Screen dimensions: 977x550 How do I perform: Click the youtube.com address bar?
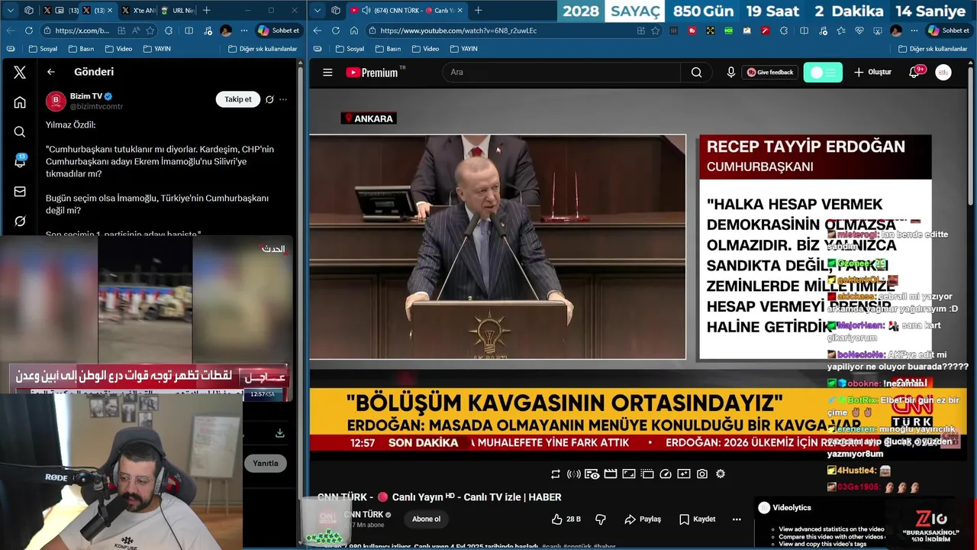[x=513, y=31]
